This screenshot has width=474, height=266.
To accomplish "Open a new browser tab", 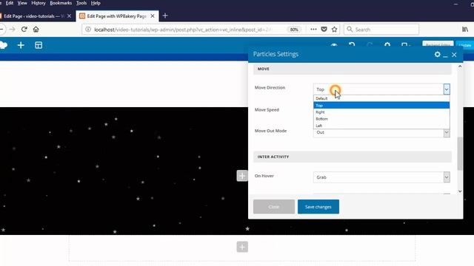I will point(165,16).
